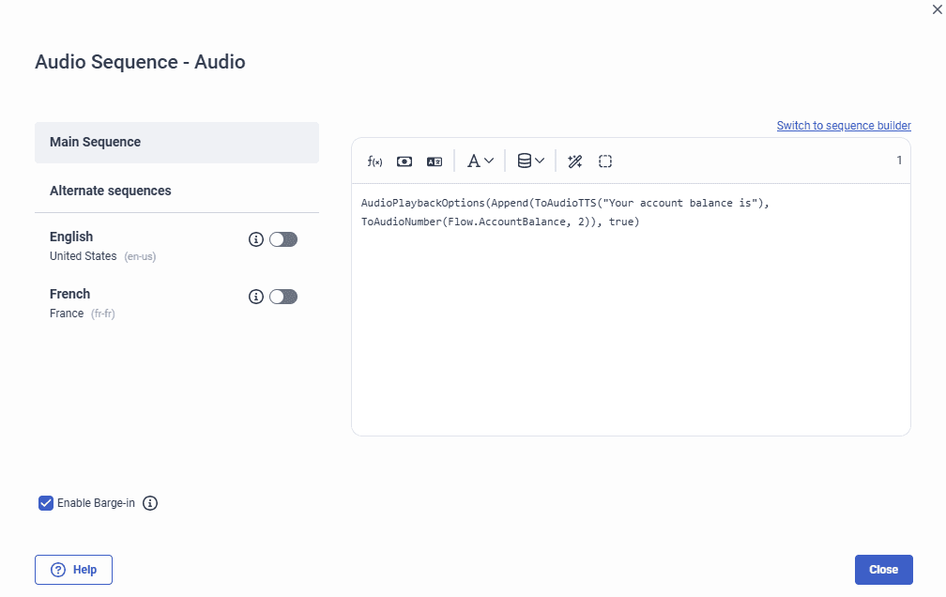Click the info icon next to French

coord(255,297)
